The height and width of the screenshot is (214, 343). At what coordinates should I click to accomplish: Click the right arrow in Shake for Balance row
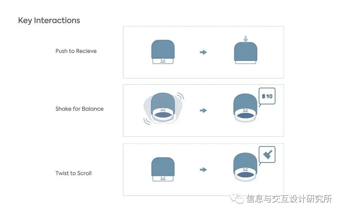pos(203,111)
